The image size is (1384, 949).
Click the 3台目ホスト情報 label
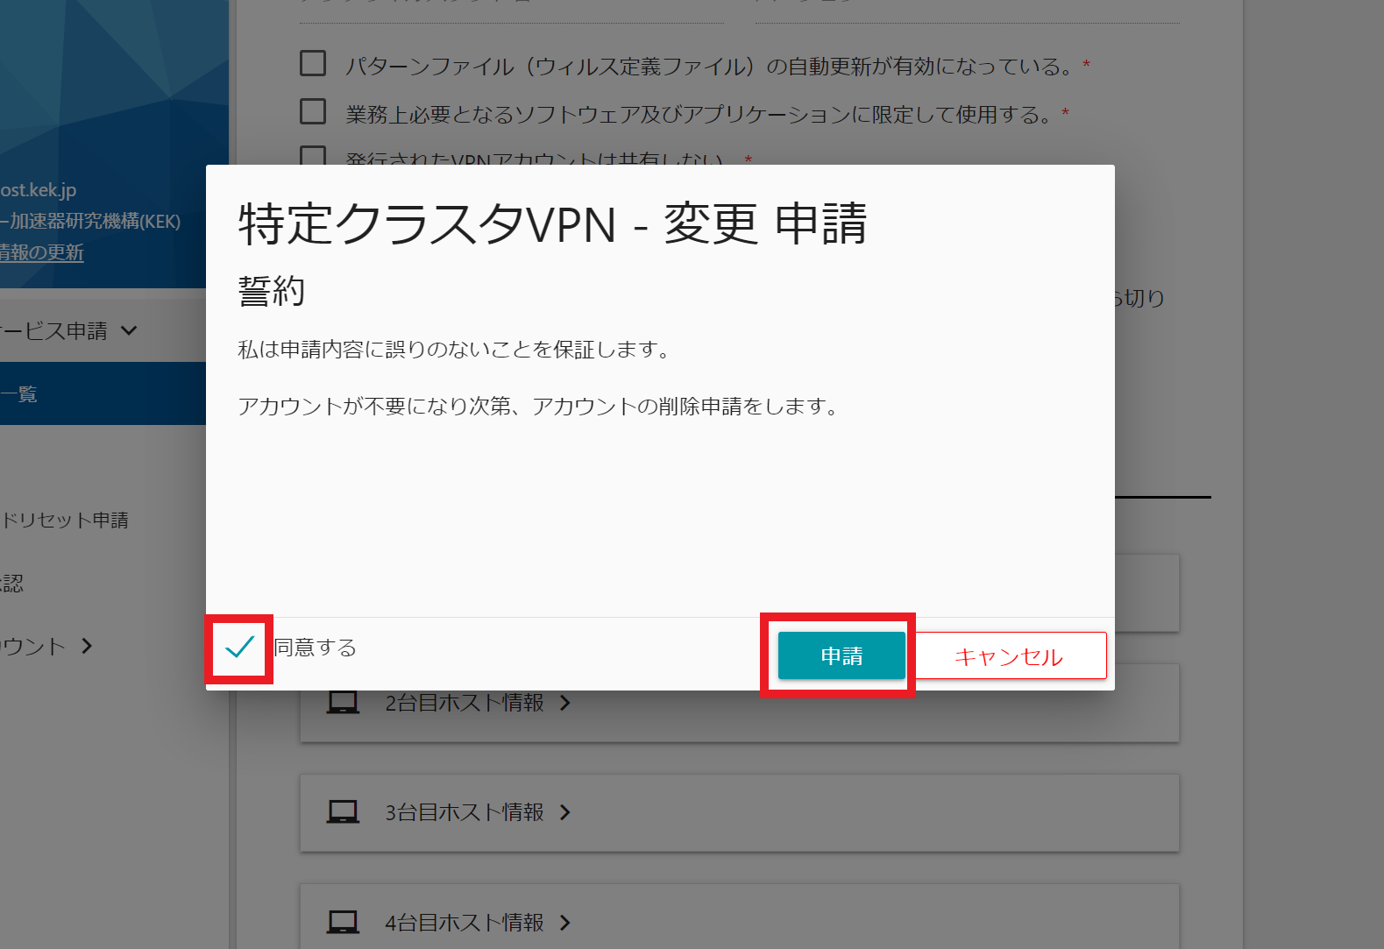pos(465,812)
